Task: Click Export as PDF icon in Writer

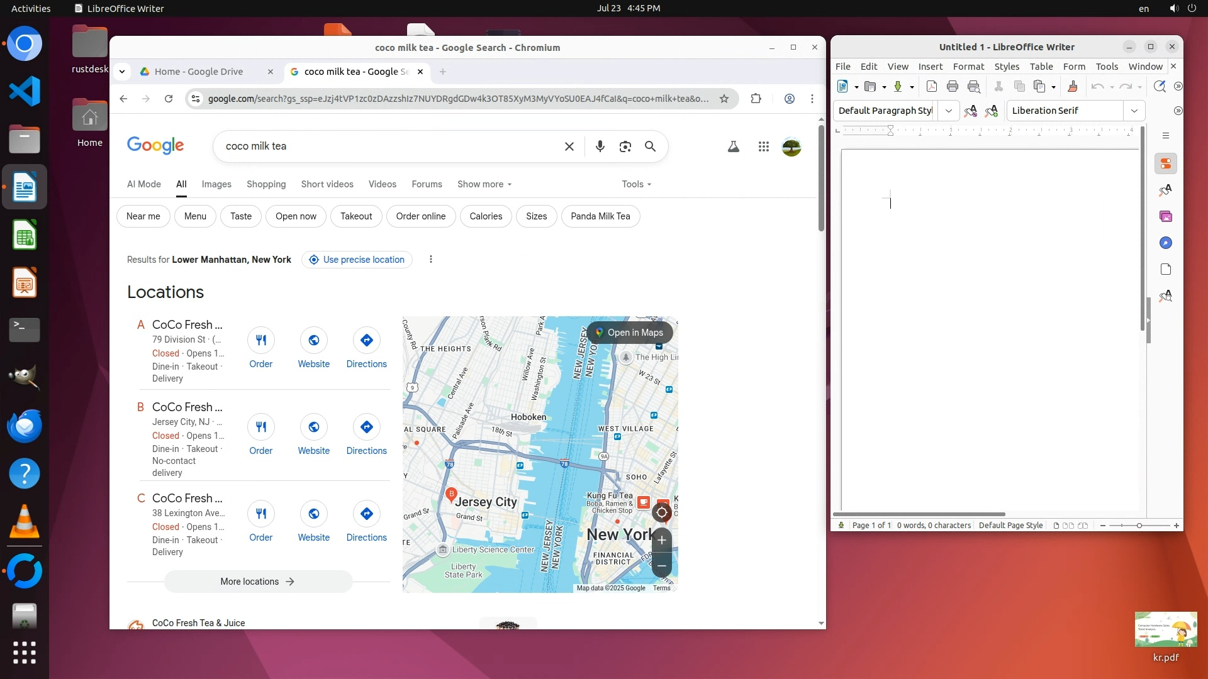Action: (932, 87)
